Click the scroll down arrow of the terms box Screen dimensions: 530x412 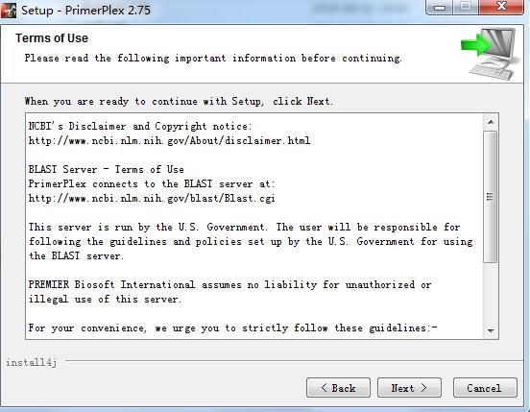(491, 331)
